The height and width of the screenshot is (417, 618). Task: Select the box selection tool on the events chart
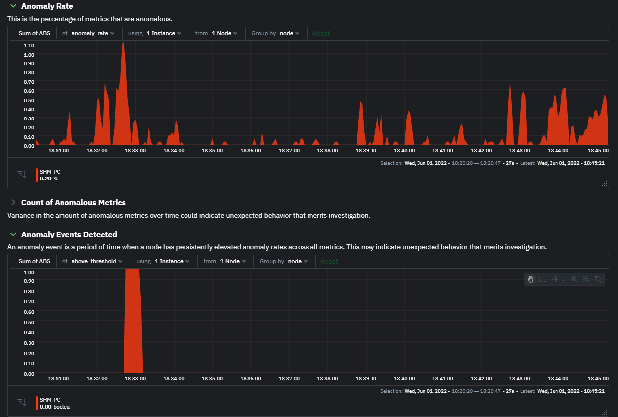pyautogui.click(x=542, y=279)
